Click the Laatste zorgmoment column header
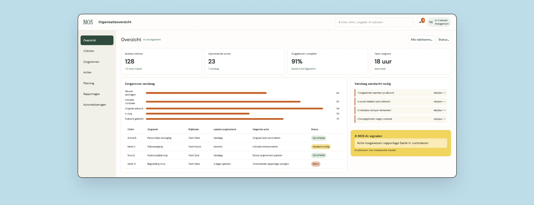534x205 pixels. [x=225, y=129]
